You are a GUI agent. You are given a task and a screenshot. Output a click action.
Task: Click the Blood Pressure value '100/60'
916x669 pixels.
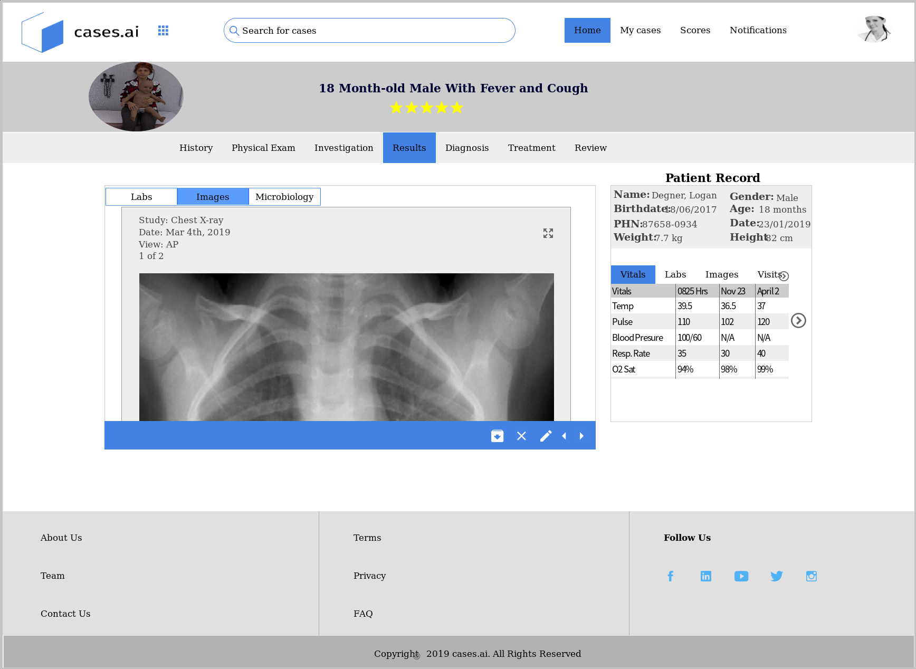tap(690, 338)
